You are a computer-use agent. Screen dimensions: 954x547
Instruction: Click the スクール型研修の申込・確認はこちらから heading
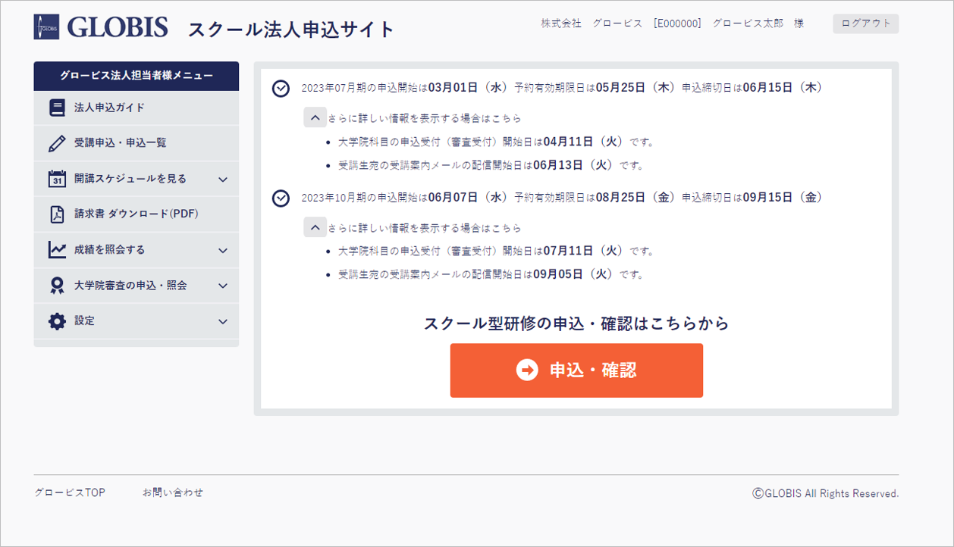(576, 324)
